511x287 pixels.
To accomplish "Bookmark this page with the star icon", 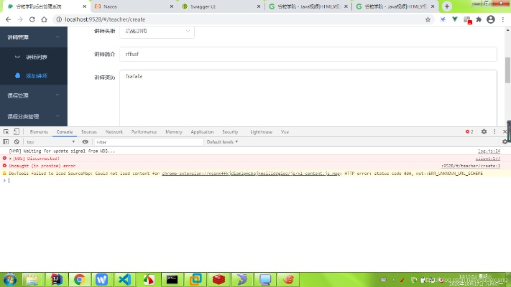I will tap(428, 19).
